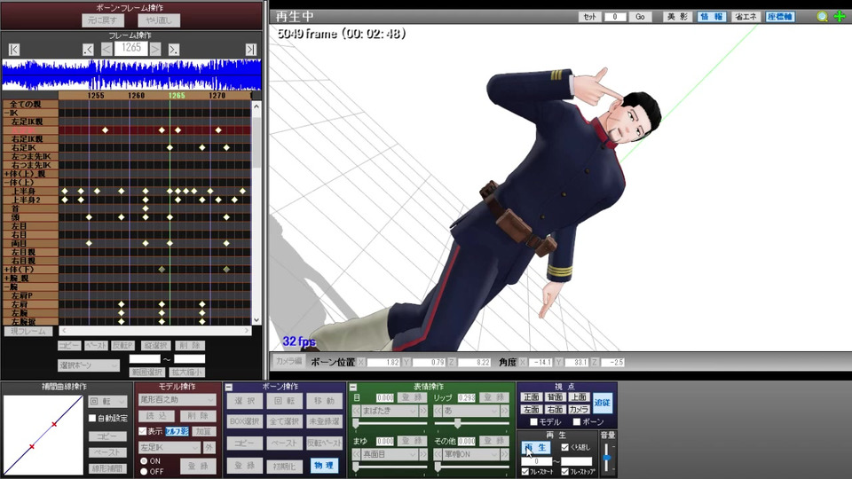Select the IK ON radio button
The height and width of the screenshot is (479, 852).
coord(144,461)
